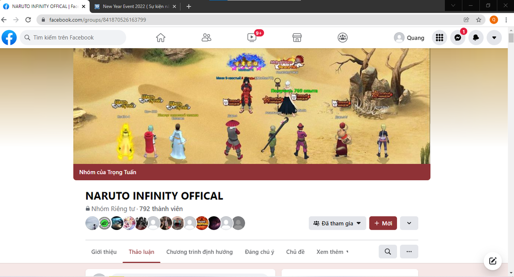Open Messenger chat icon
The height and width of the screenshot is (277, 514).
pos(458,38)
